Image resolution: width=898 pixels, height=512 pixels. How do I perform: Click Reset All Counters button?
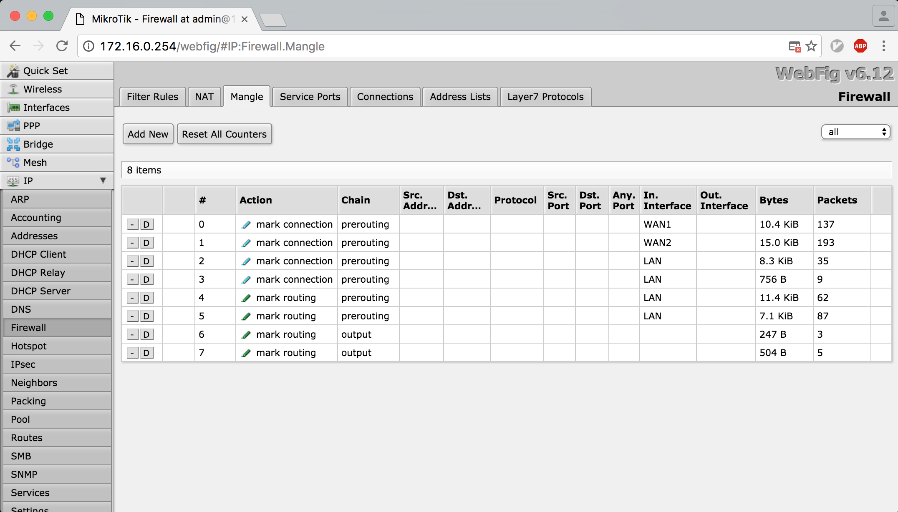224,134
